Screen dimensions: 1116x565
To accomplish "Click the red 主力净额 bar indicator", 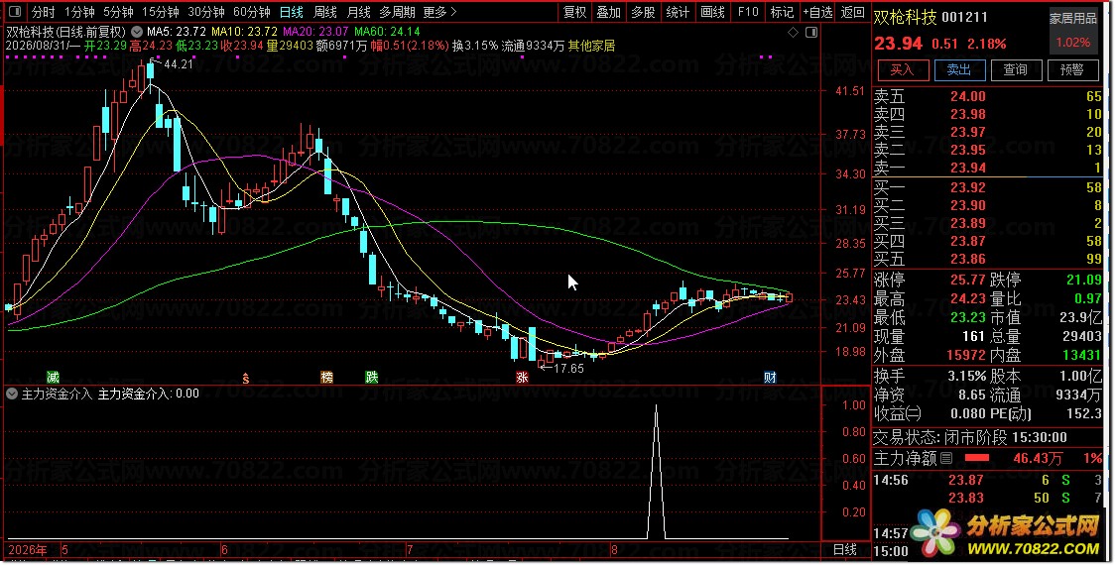I will (976, 458).
